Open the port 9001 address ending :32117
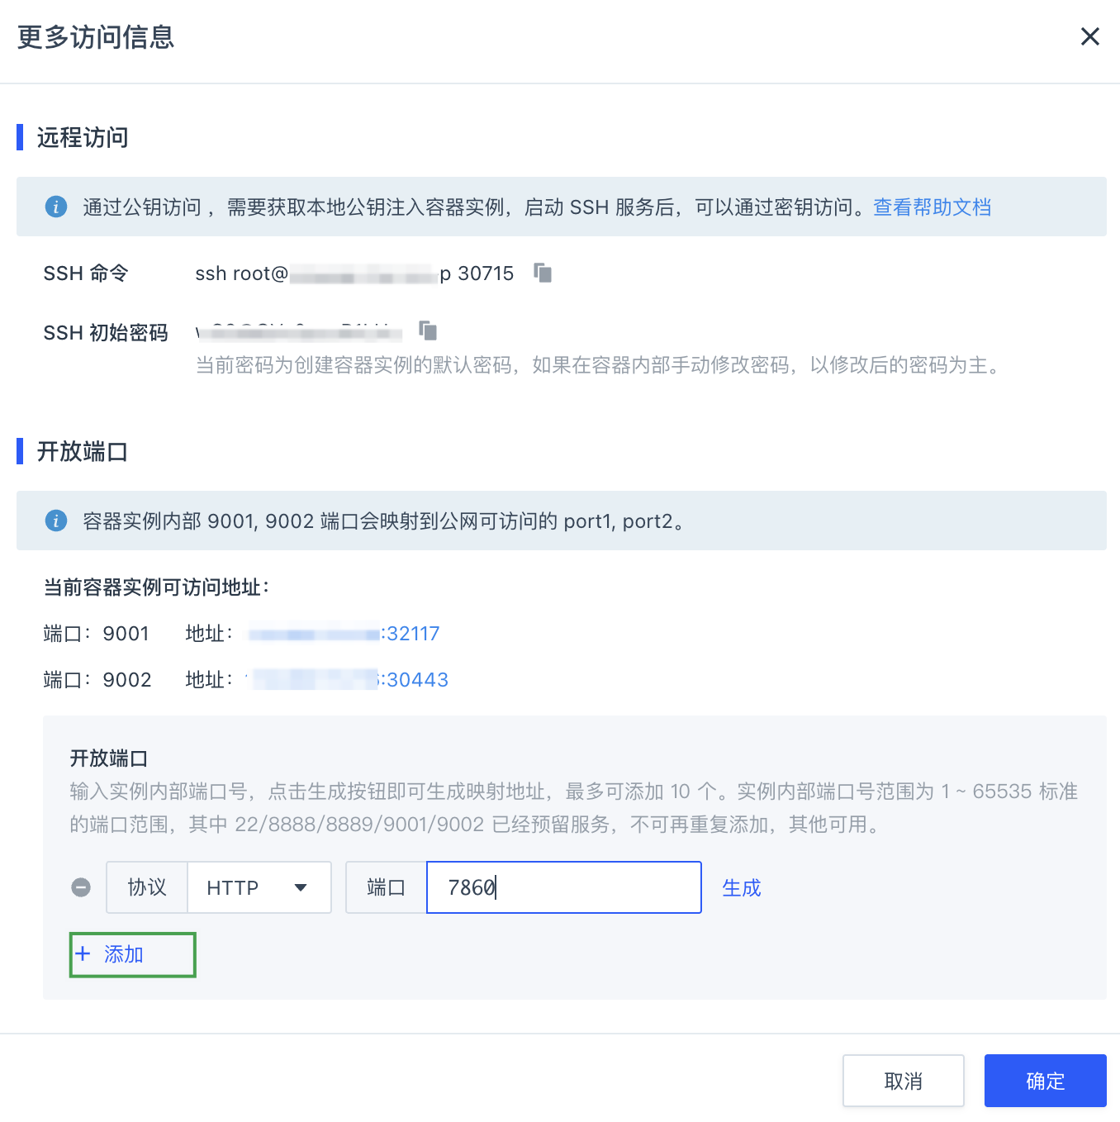 344,634
